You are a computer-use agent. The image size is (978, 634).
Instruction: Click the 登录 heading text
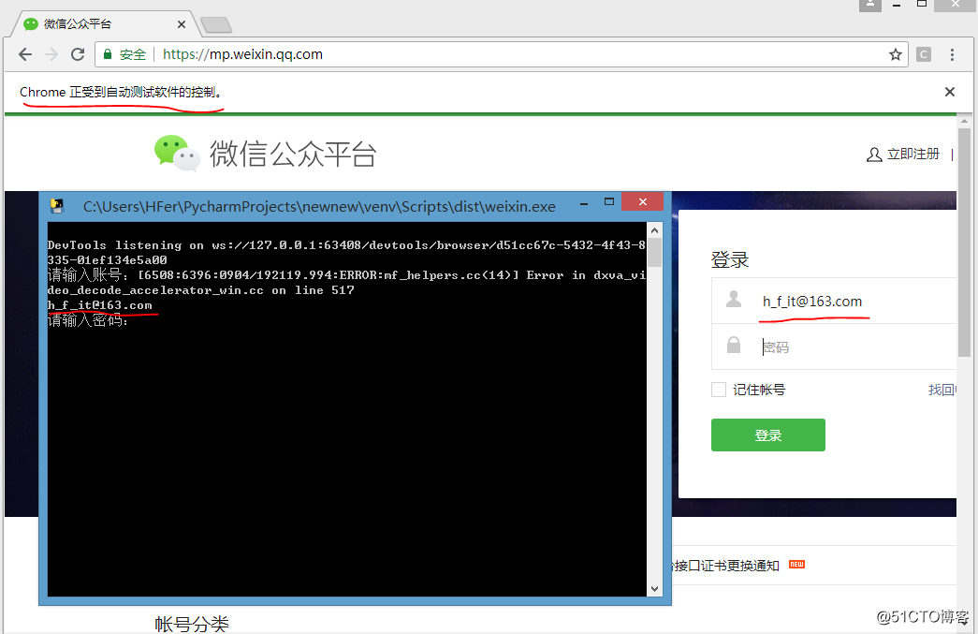[x=730, y=259]
